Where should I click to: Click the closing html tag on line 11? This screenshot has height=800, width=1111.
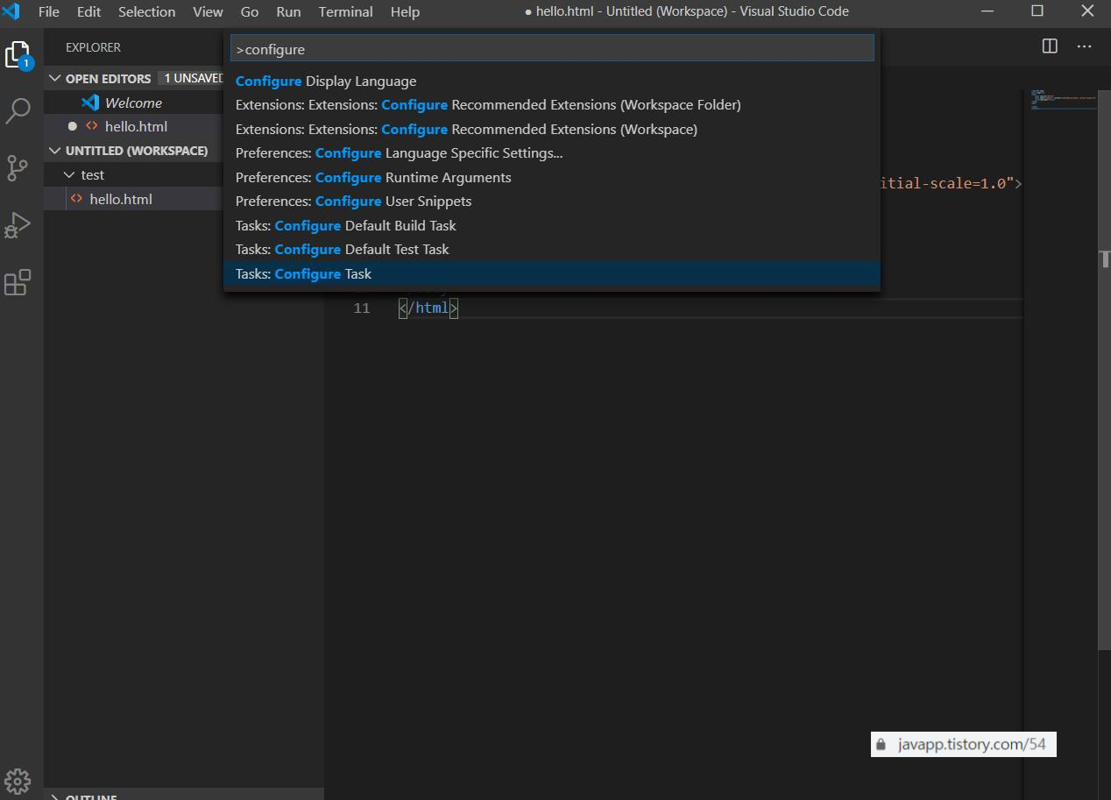428,308
